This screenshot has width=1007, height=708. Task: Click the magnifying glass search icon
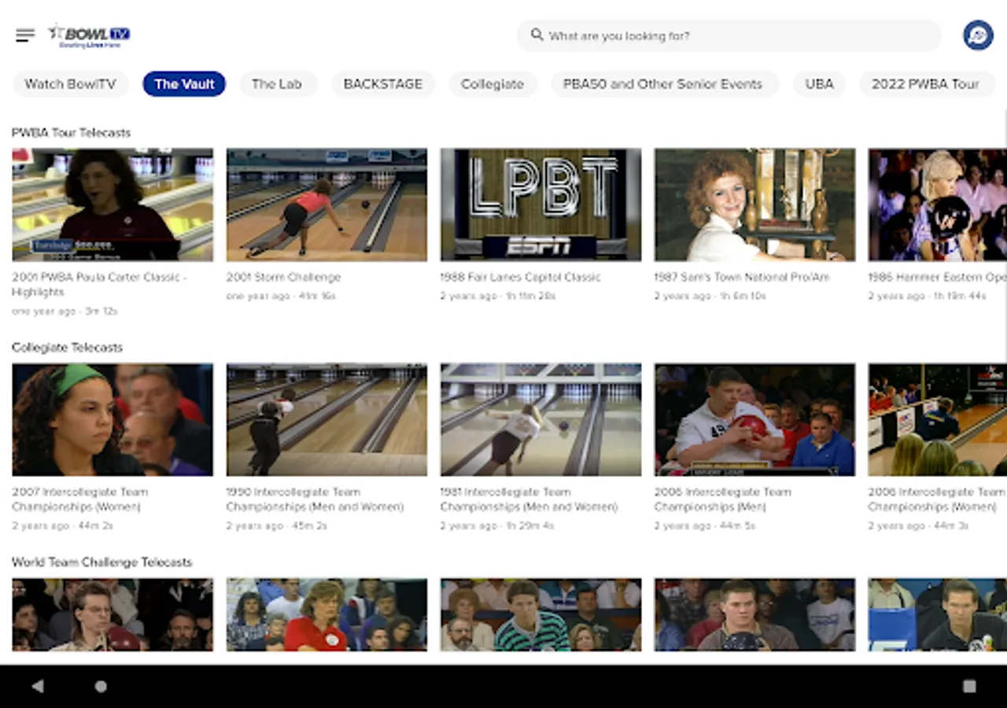pos(537,35)
